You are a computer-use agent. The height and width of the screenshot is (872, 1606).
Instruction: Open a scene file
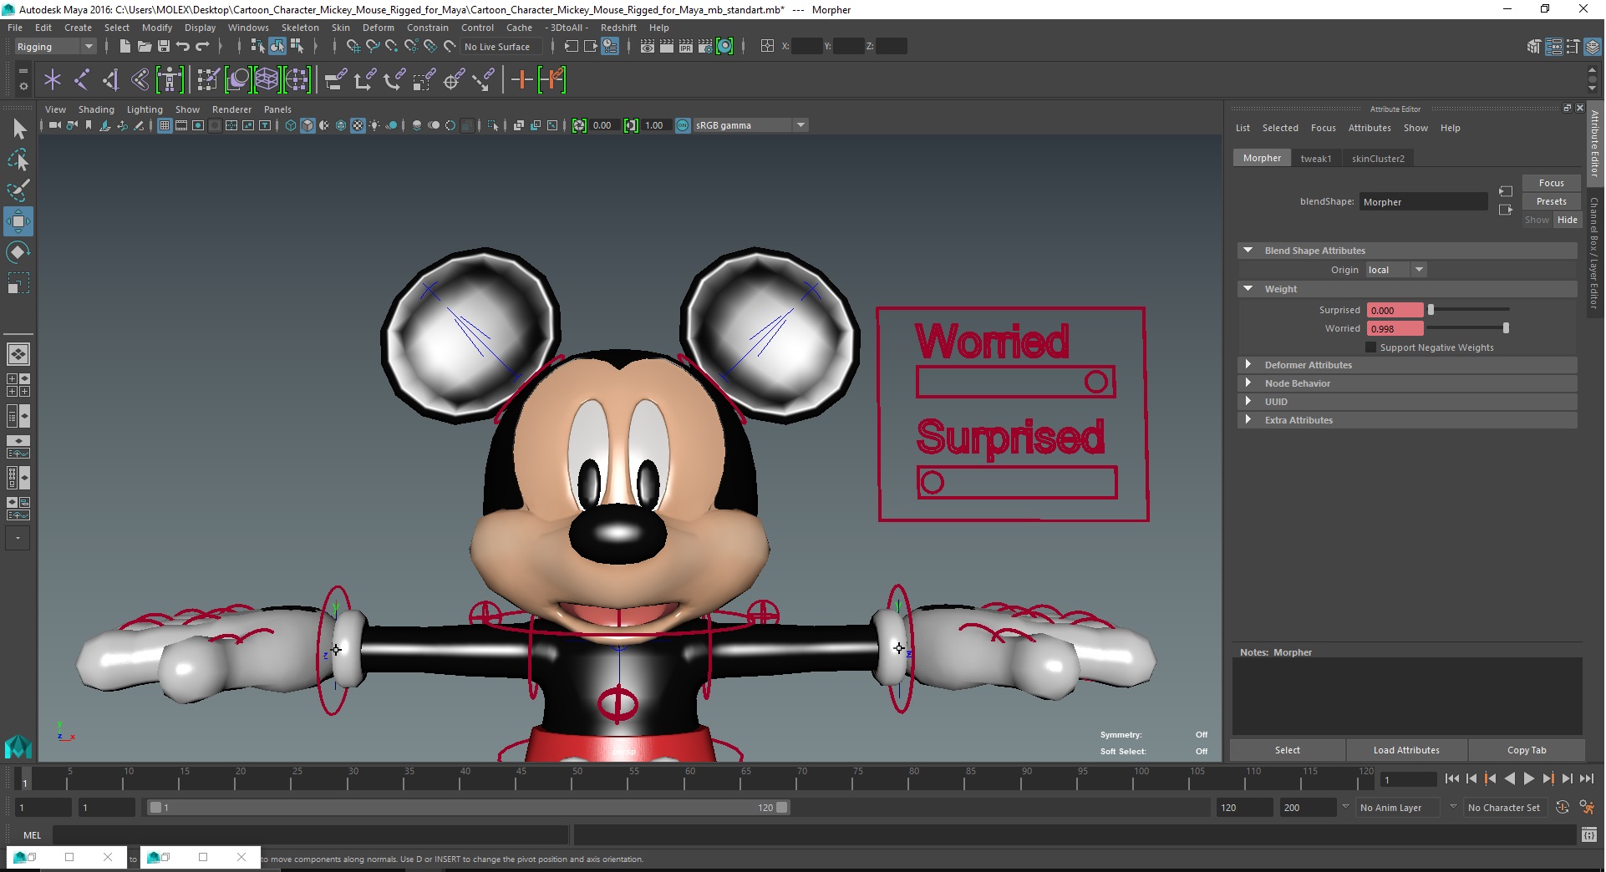[144, 47]
